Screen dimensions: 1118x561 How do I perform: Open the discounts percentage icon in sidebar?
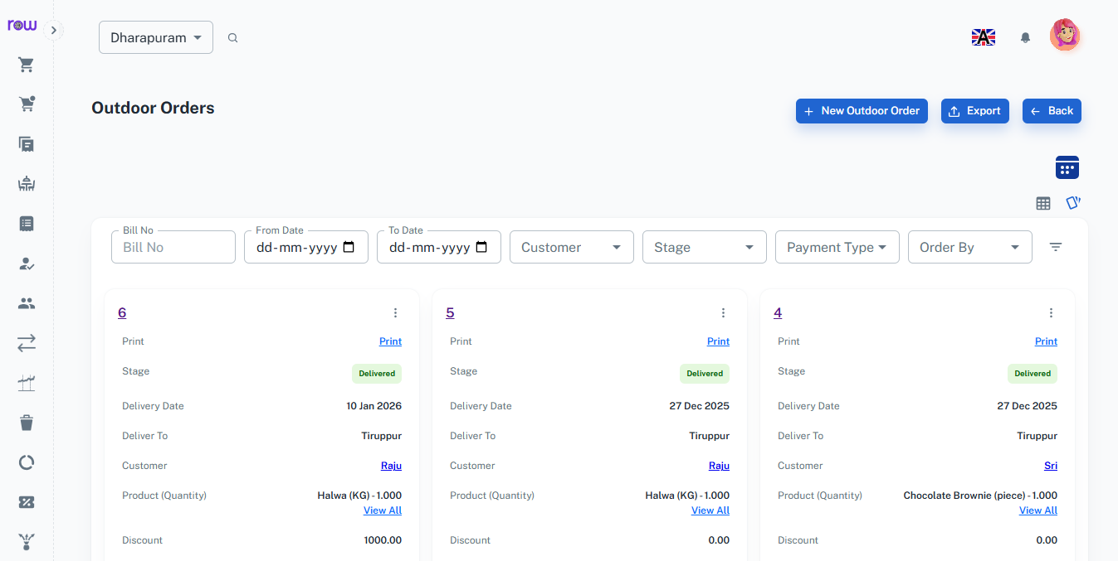[26, 501]
